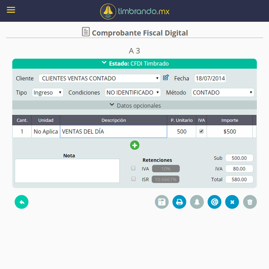Click the VENTAS DEL DÍA description field
Image resolution: width=269 pixels, height=269 pixels.
[113, 132]
